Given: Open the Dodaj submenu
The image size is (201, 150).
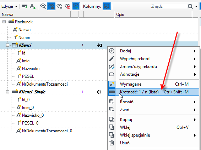Looking at the screenshot, I should coord(153,51).
